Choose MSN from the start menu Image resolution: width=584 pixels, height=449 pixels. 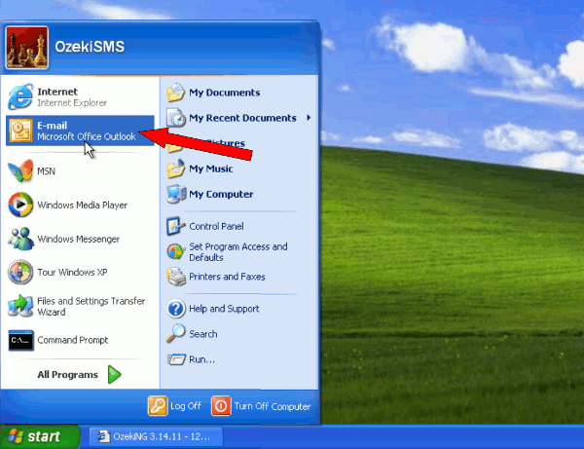pyautogui.click(x=80, y=171)
